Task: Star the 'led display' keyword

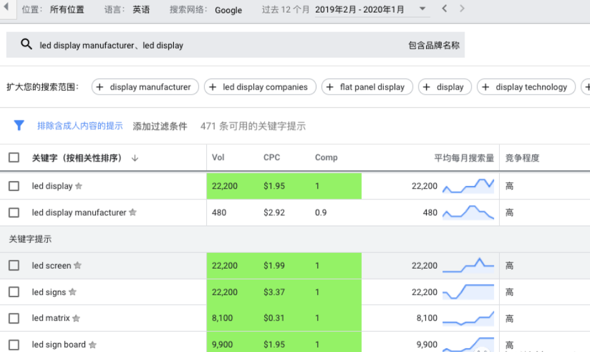Action: pos(79,186)
